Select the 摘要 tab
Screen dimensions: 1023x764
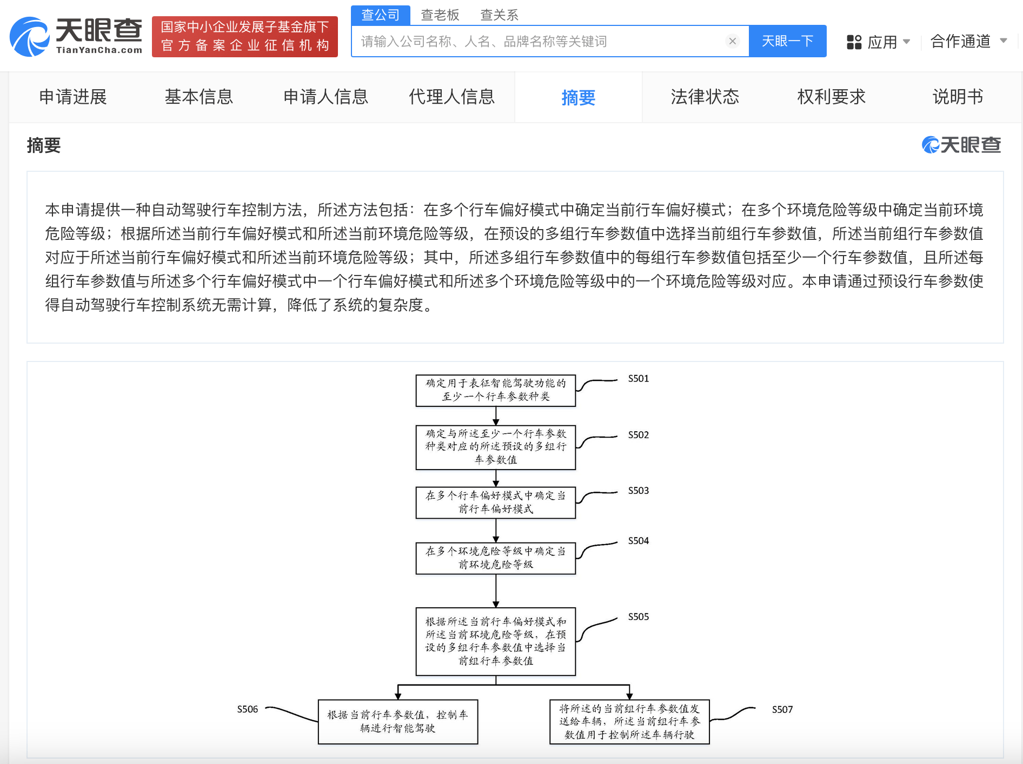(x=578, y=97)
